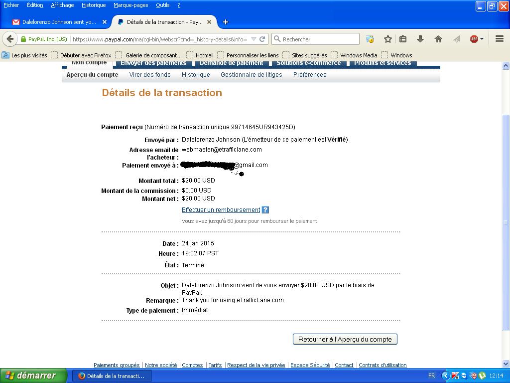Screen dimensions: 510x383
Task: Open the Tarifs footer link
Action: (x=215, y=365)
